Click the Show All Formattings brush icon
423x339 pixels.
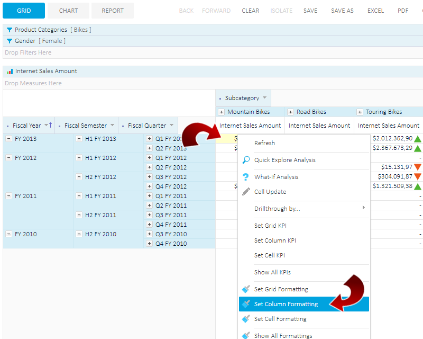[x=246, y=335]
